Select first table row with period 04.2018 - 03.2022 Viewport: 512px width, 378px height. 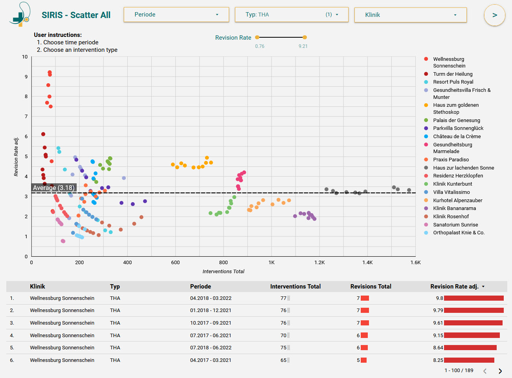point(211,298)
